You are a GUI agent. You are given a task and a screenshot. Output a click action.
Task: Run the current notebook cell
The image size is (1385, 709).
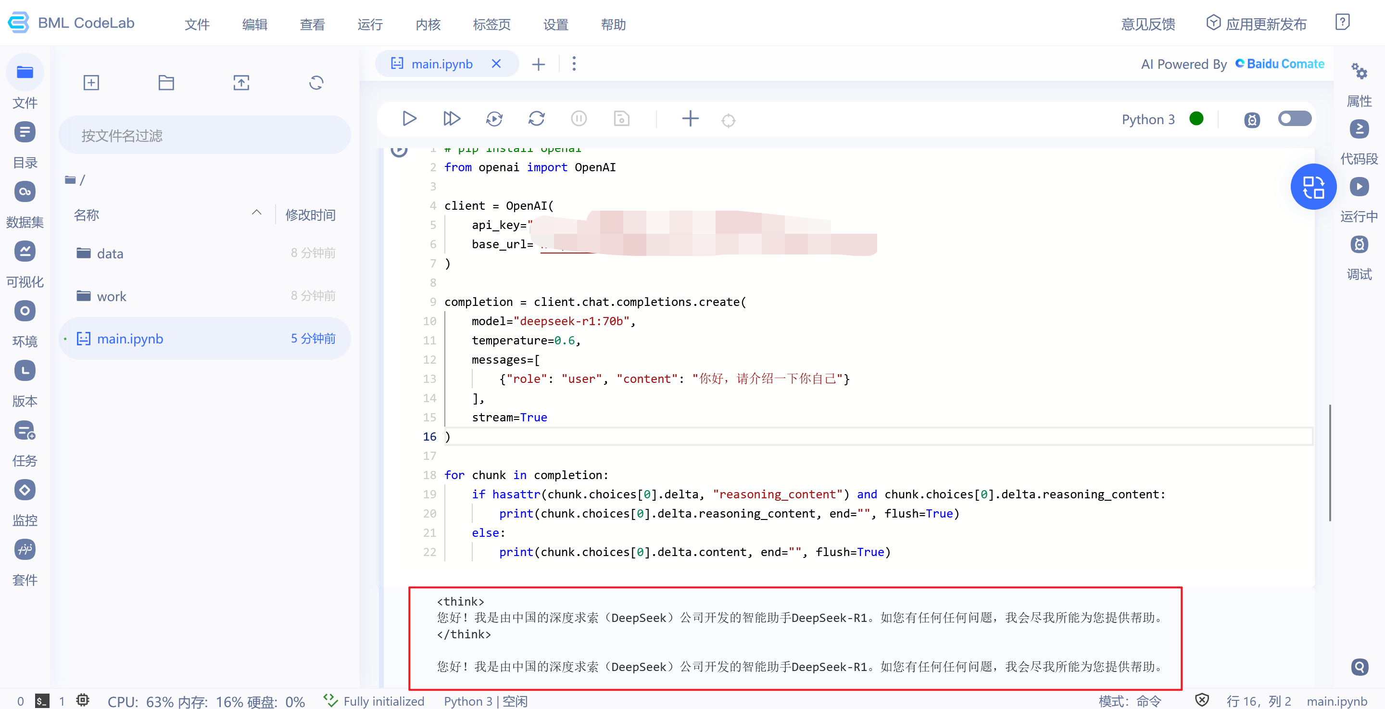point(409,118)
